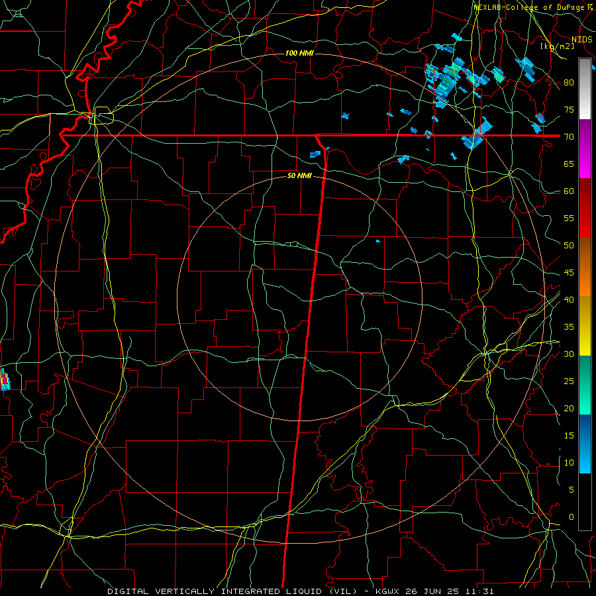Click the color scale value 75
This screenshot has height=596, width=596.
pyautogui.click(x=569, y=109)
